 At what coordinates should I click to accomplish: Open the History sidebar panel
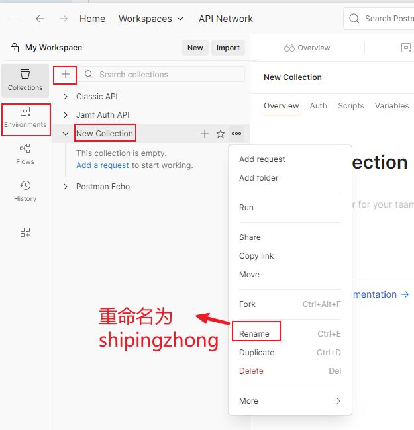[x=25, y=191]
